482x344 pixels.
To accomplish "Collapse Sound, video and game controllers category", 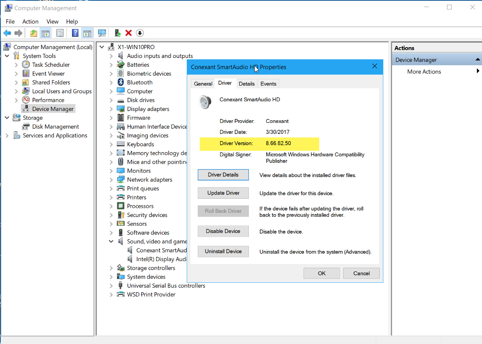I will pyautogui.click(x=111, y=242).
